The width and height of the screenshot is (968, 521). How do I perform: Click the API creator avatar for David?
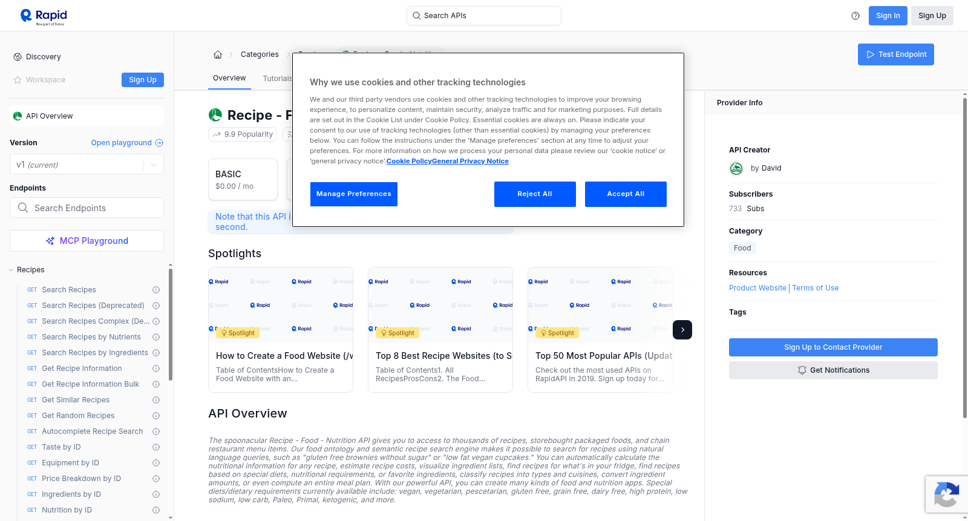[736, 168]
